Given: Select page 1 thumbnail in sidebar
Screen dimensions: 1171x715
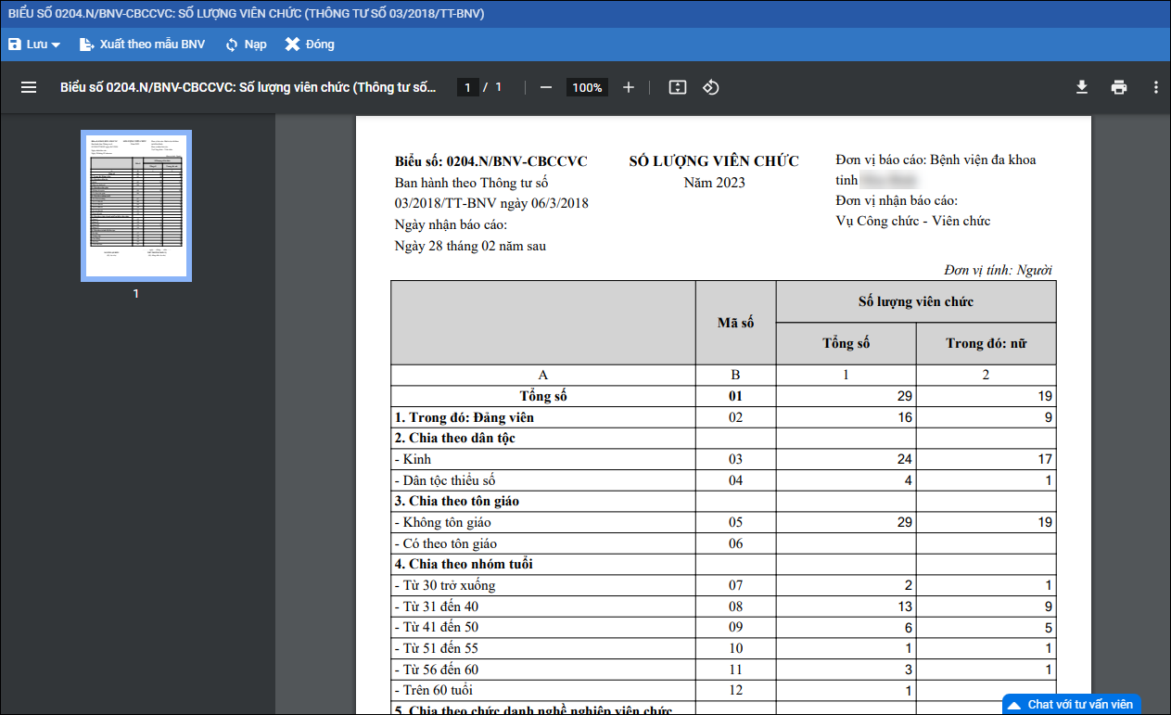Looking at the screenshot, I should pos(136,205).
